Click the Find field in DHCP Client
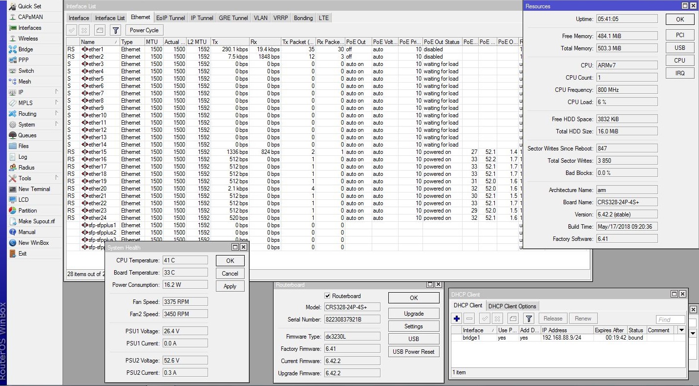 (x=670, y=320)
